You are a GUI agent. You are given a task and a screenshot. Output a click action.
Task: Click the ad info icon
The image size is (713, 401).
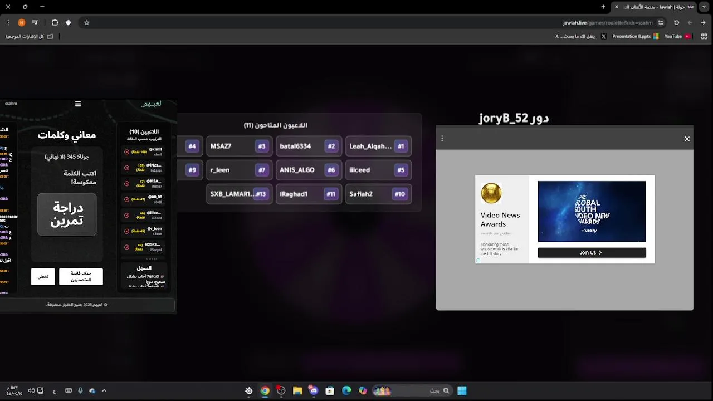click(478, 260)
